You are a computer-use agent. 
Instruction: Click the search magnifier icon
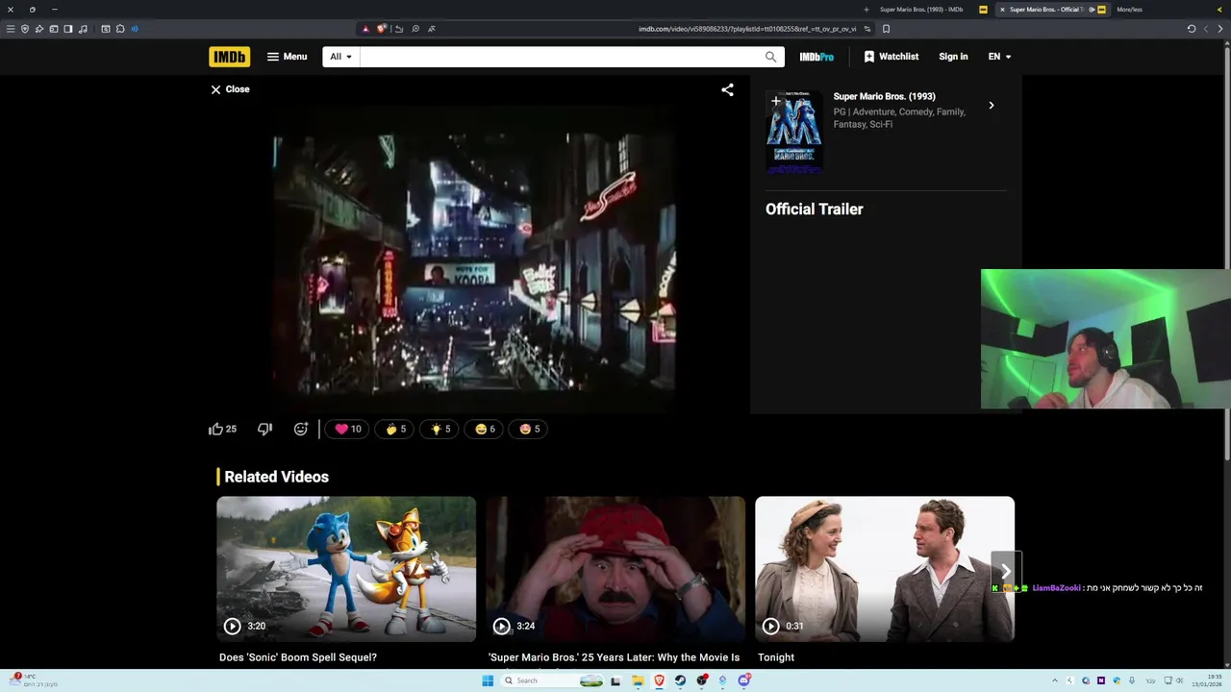770,57
